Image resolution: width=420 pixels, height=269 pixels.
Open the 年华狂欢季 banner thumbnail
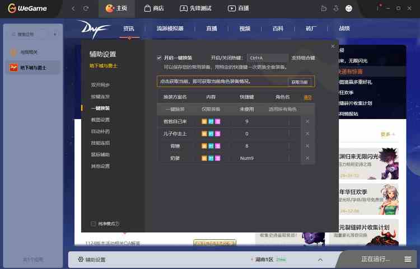pos(368,199)
